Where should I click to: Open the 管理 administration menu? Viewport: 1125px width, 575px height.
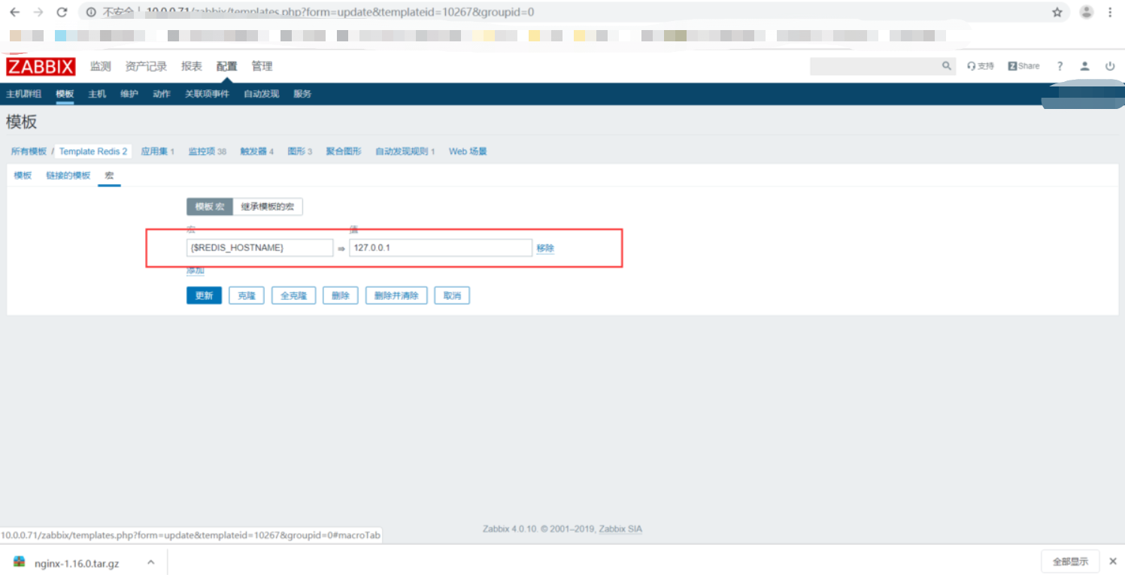(x=262, y=66)
